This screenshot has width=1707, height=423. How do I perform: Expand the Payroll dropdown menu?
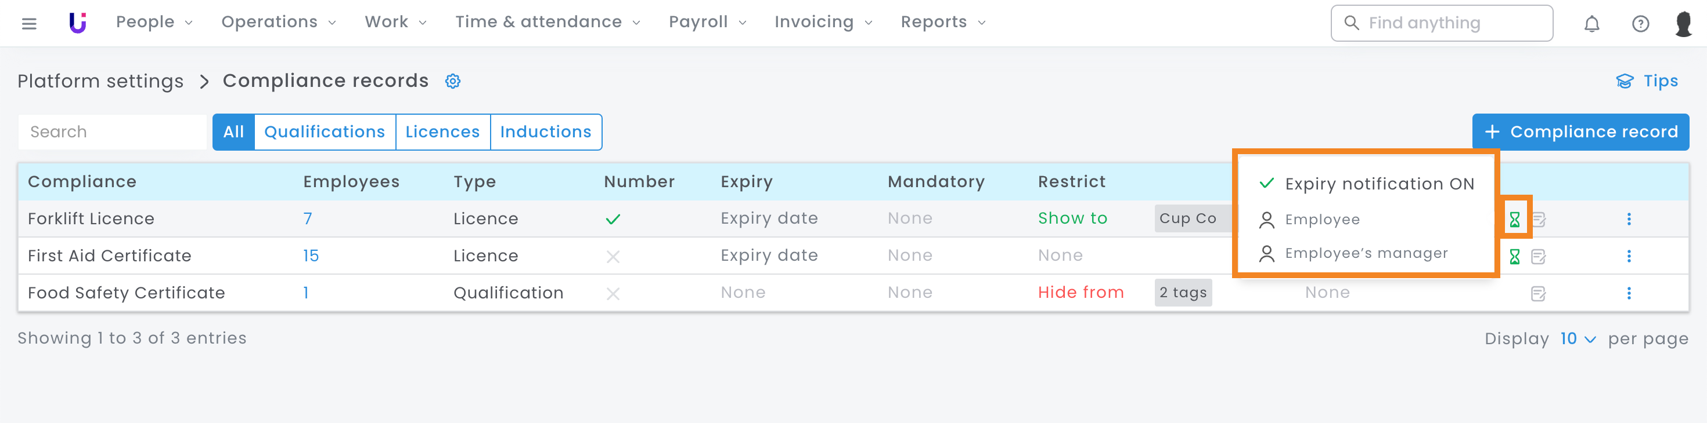707,23
